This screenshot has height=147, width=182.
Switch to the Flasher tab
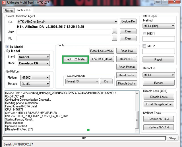coord(9,11)
